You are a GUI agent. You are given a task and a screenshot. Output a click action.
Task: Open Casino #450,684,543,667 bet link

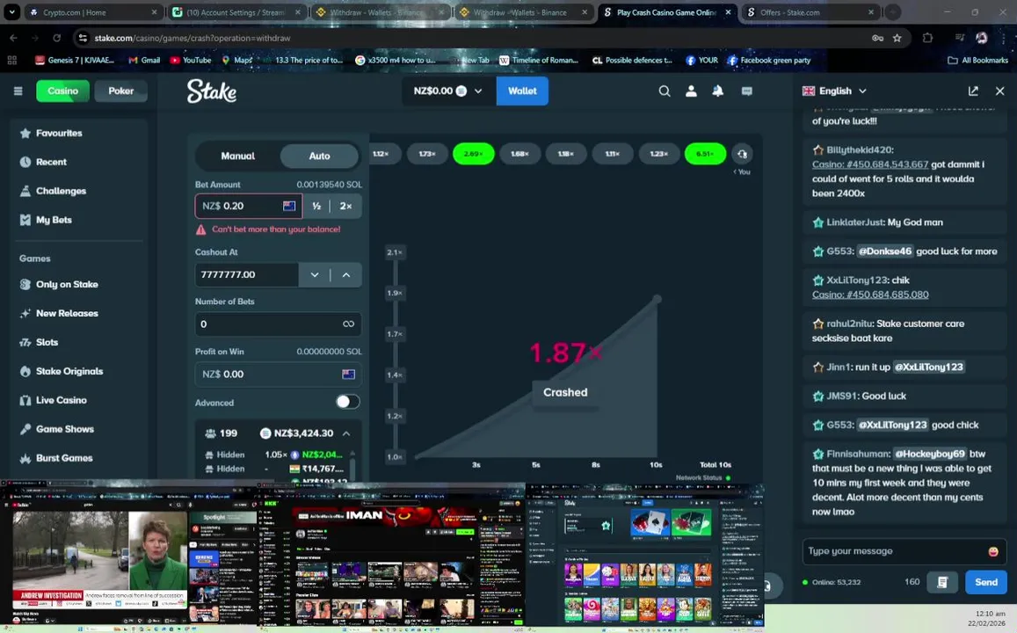(870, 164)
